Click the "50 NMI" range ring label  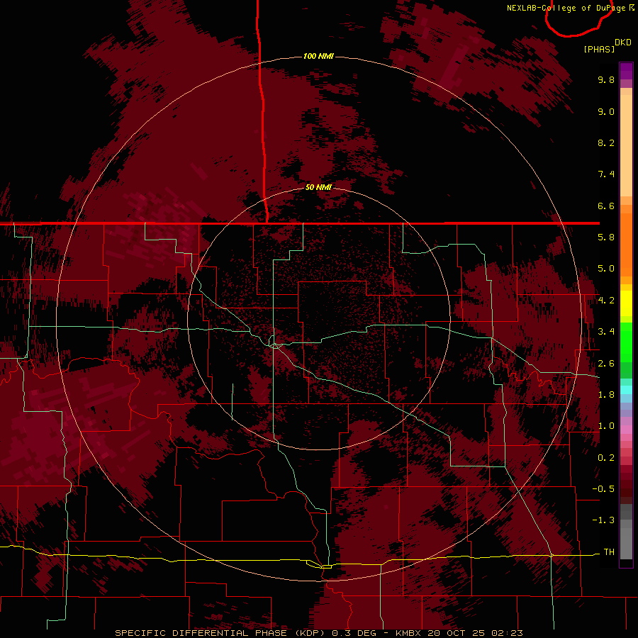point(318,187)
